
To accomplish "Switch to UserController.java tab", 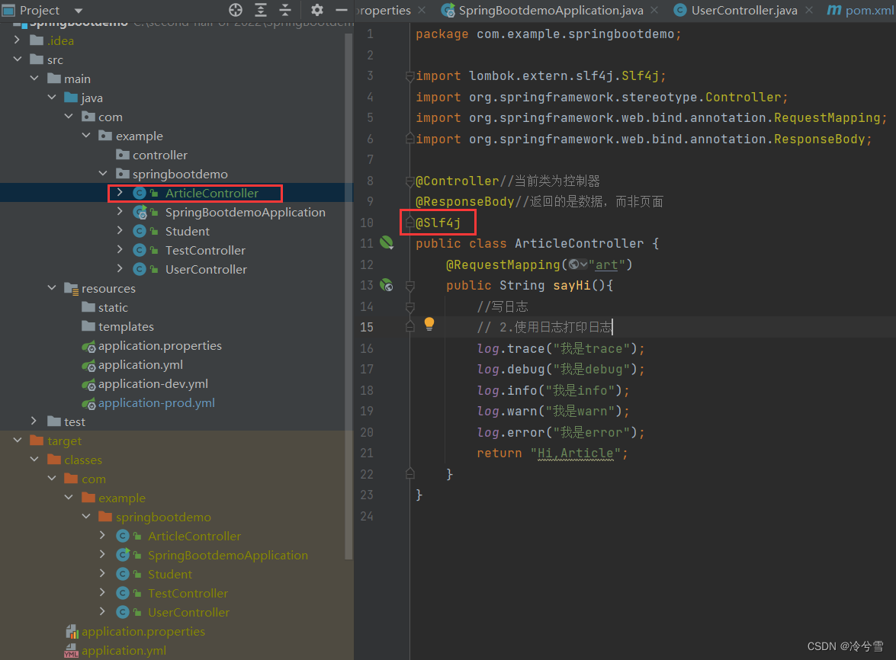I will [744, 10].
